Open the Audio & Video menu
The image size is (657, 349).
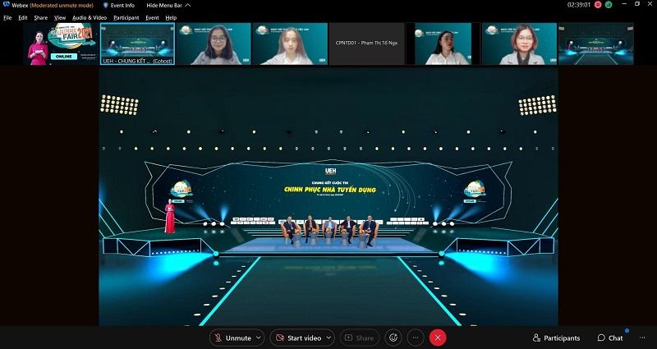[90, 17]
